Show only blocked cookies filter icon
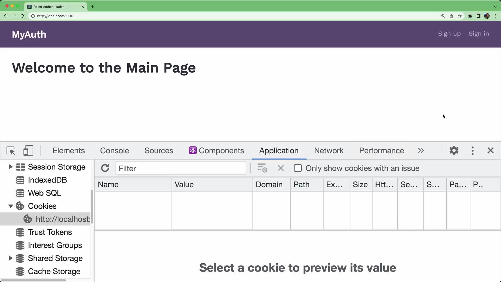Viewport: 501px width, 282px height. [262, 168]
